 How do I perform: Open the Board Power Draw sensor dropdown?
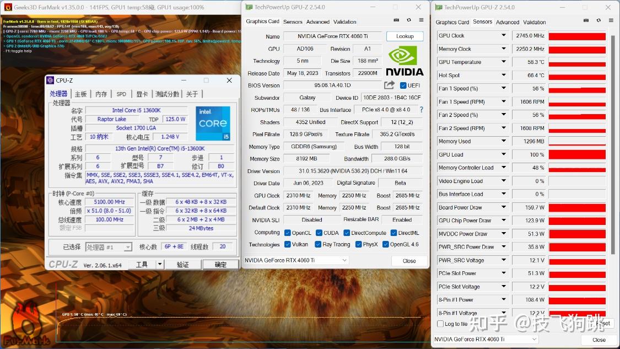click(x=503, y=207)
